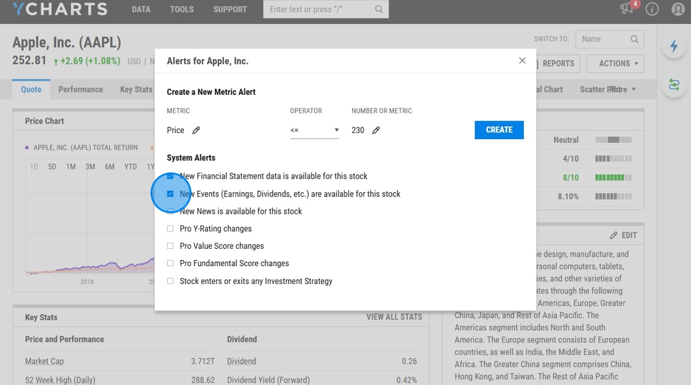The width and height of the screenshot is (691, 385).
Task: Enable Pro Fundamental Score changes alert
Action: tap(170, 263)
